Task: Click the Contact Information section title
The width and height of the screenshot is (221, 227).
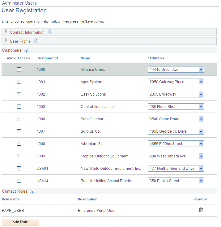Action: point(27,32)
